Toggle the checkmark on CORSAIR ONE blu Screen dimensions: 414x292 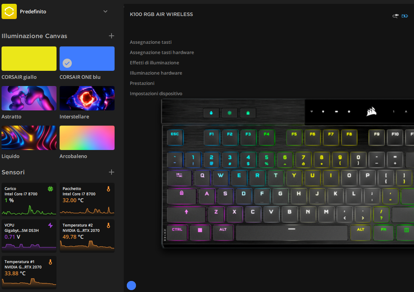(67, 63)
